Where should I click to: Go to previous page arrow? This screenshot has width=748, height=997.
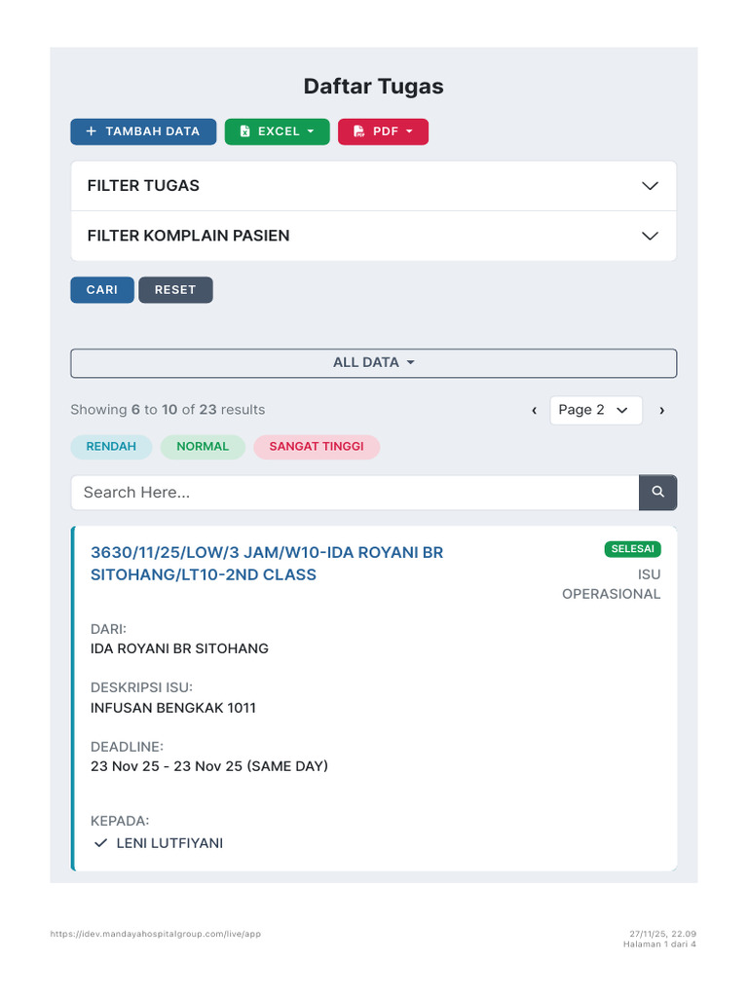click(535, 410)
